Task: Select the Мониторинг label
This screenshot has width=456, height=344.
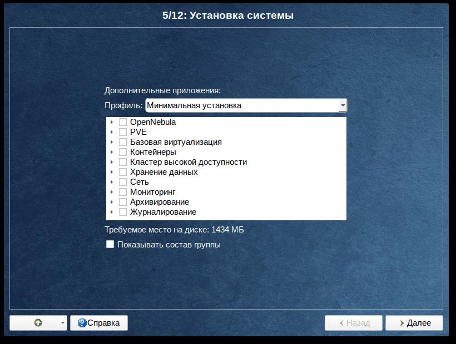Action: 153,192
